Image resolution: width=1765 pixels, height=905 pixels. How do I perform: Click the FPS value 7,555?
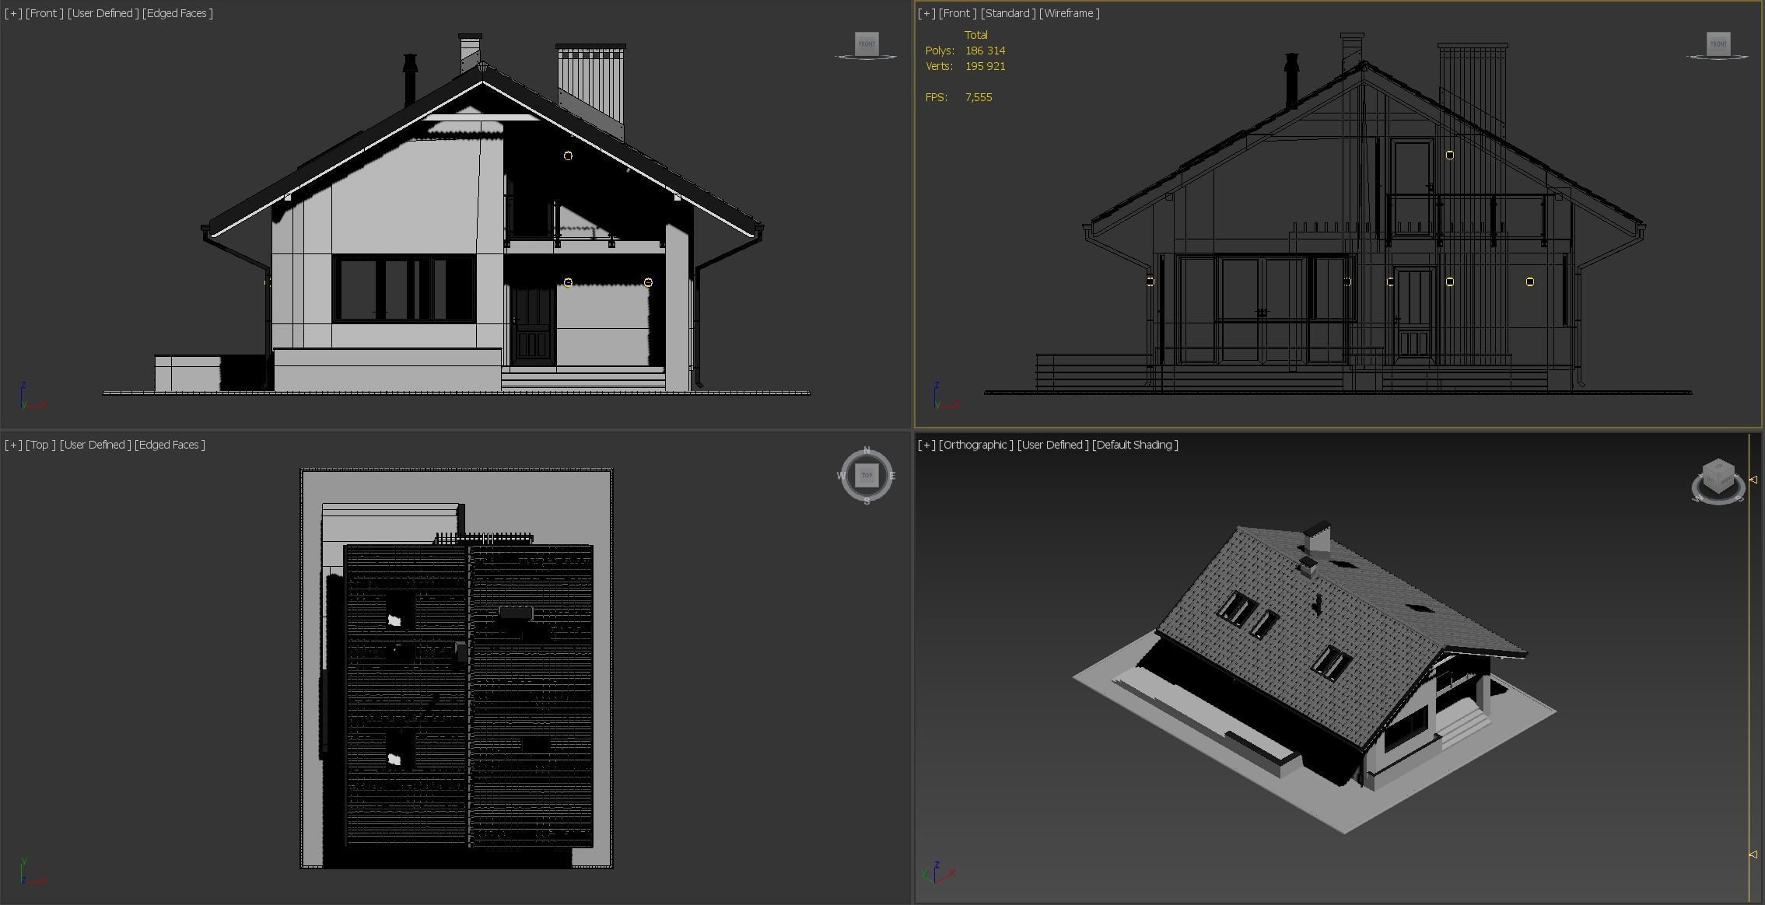pyautogui.click(x=979, y=97)
